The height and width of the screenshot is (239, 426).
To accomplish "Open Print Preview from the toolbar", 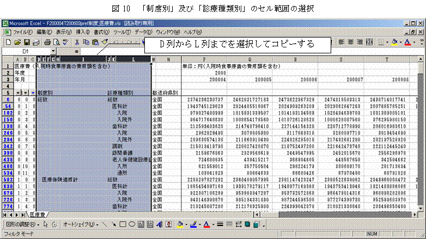I will pyautogui.click(x=56, y=41).
